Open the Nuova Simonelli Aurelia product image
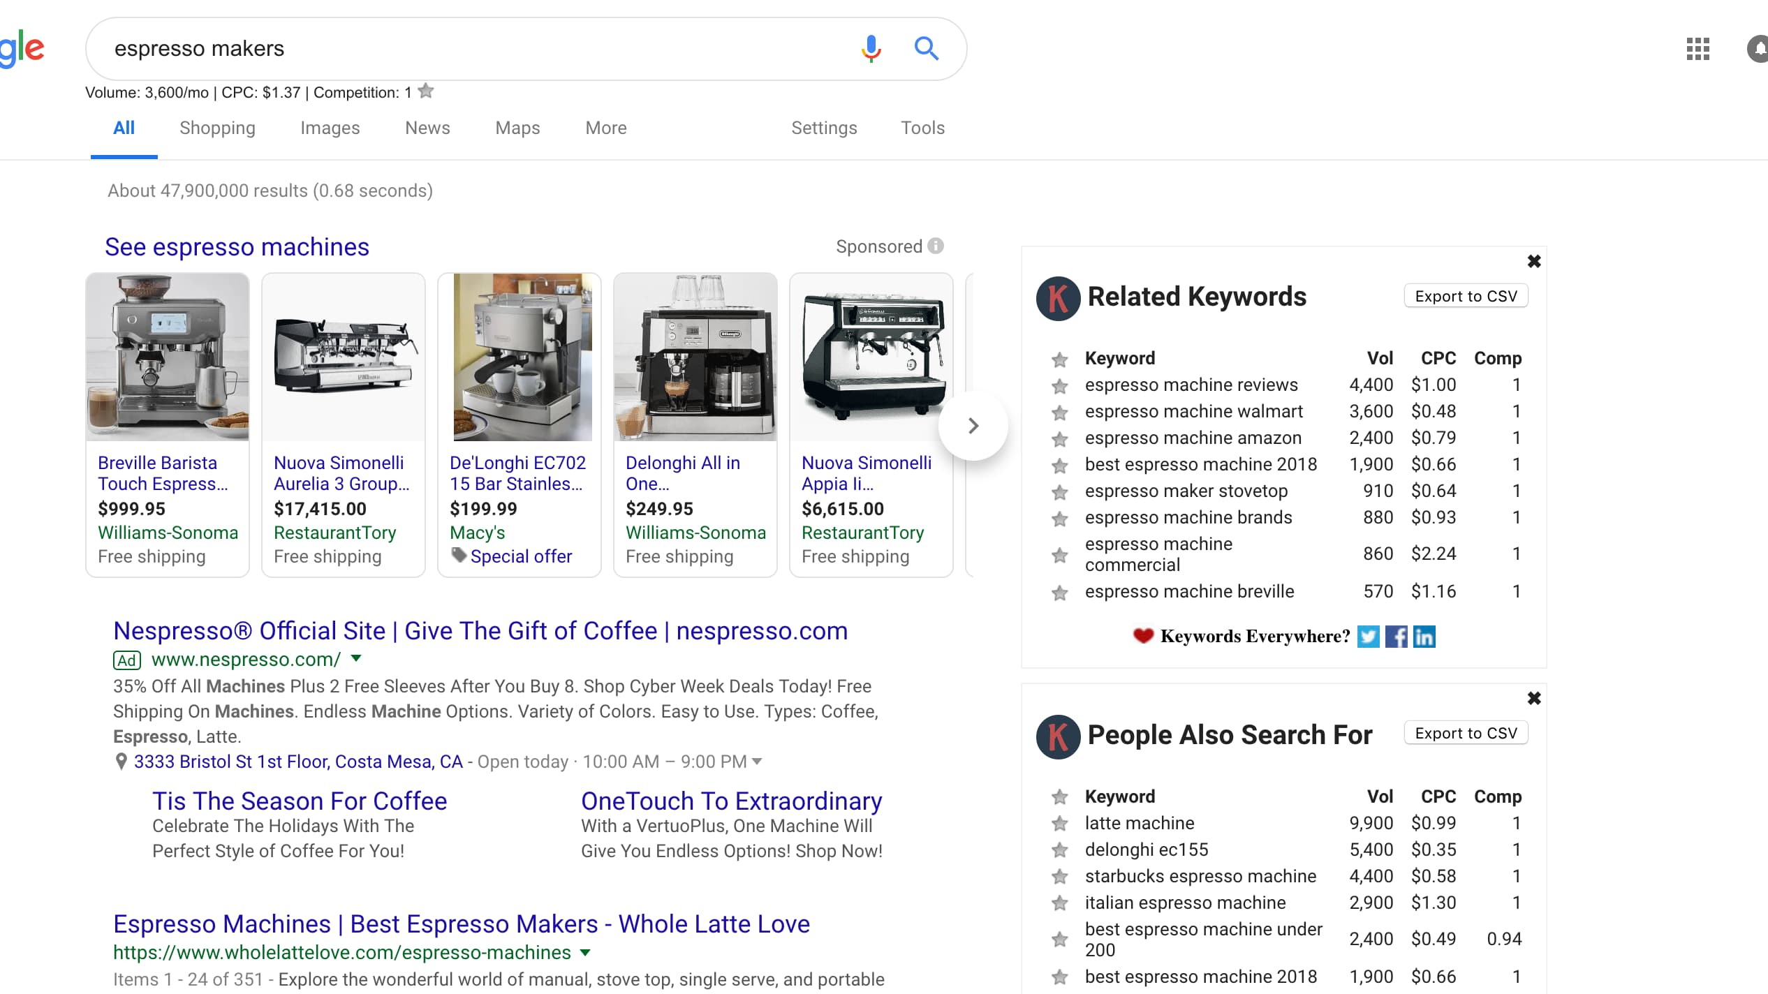Screen dimensions: 1768x994 (344, 357)
